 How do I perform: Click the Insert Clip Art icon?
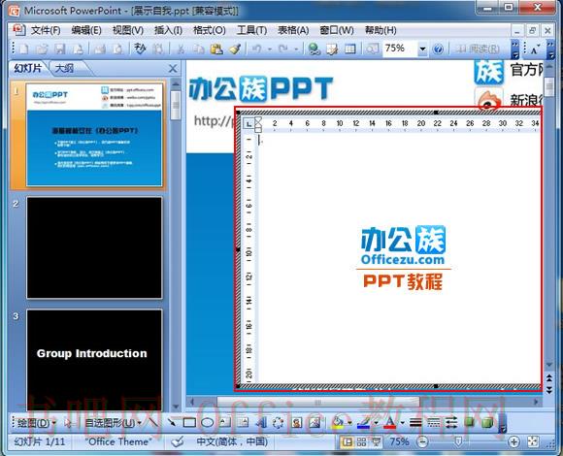297,423
